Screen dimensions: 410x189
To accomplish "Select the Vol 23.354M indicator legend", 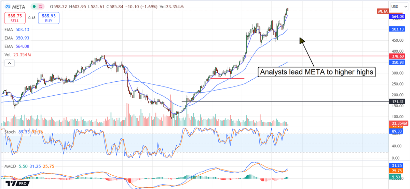I will click(18, 55).
